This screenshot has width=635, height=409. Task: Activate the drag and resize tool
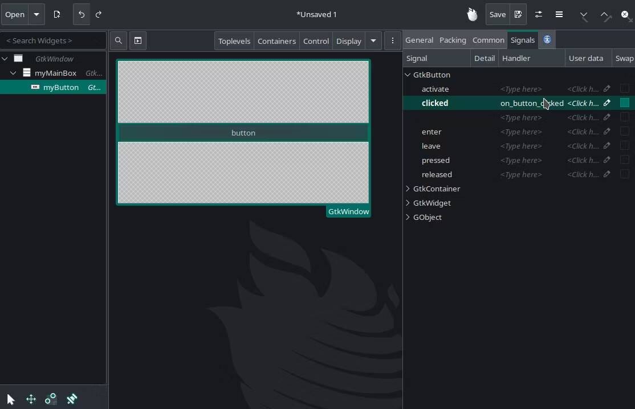point(31,399)
